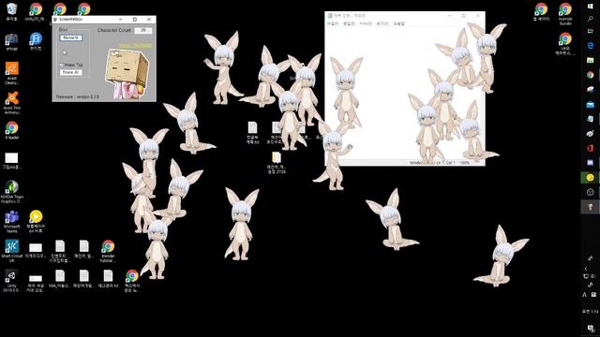Open the 태그관리.txt file
600x337 pixels.
pyautogui.click(x=108, y=278)
